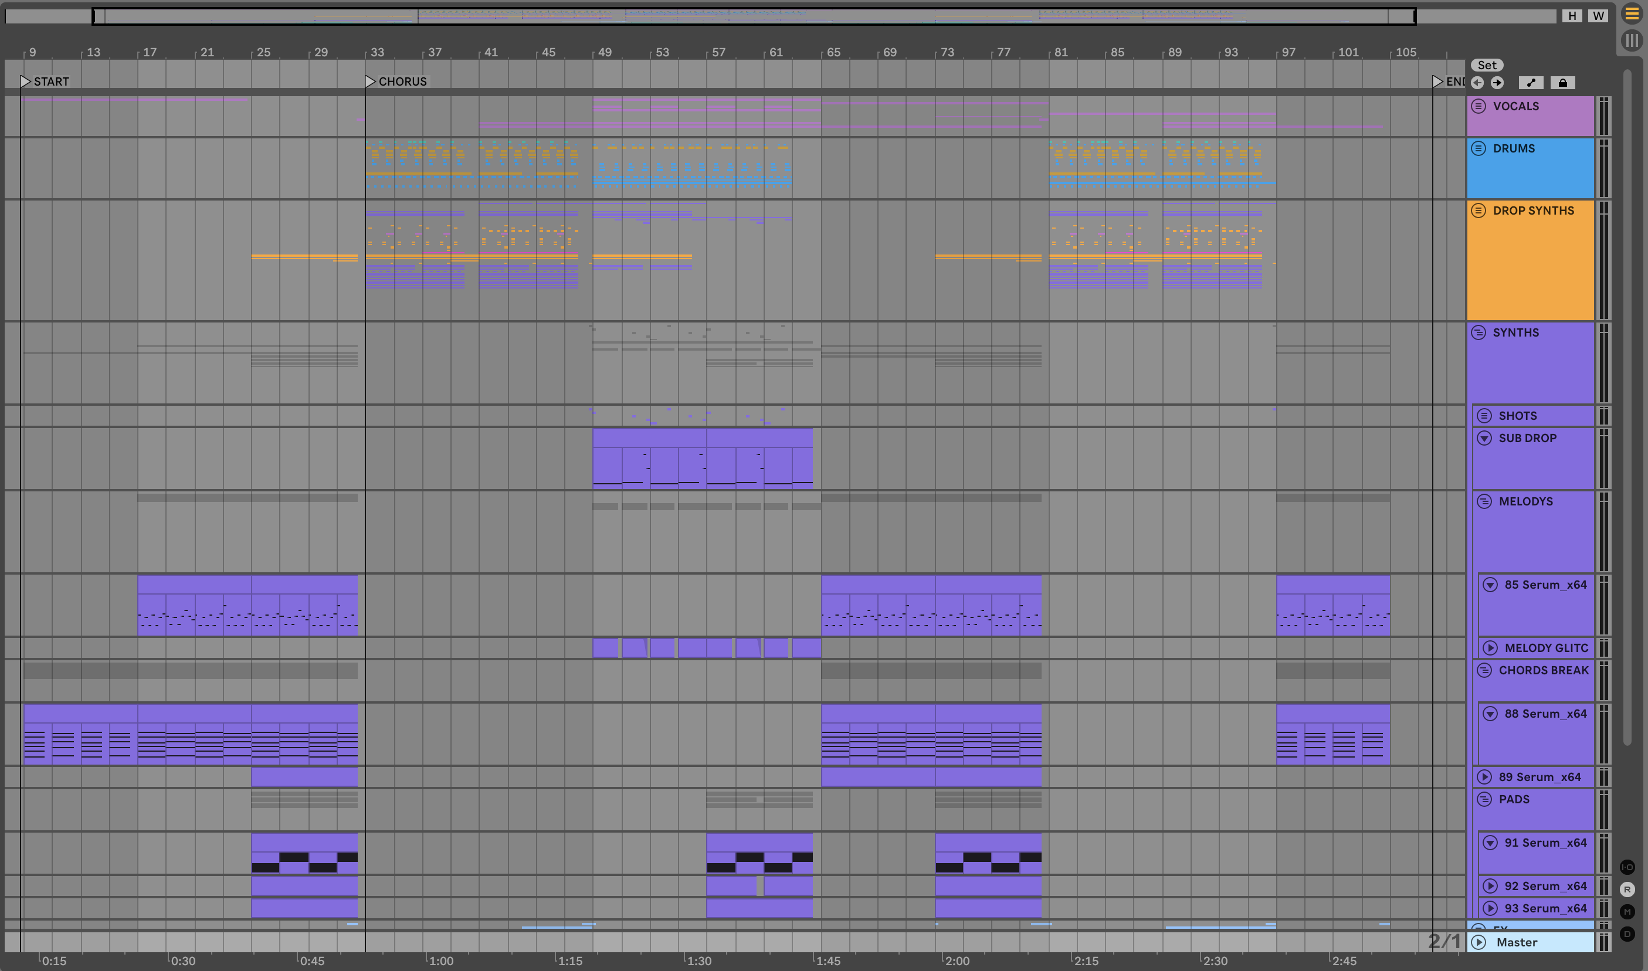The width and height of the screenshot is (1648, 971).
Task: Click the H optimize arrangement height button
Action: [x=1572, y=16]
